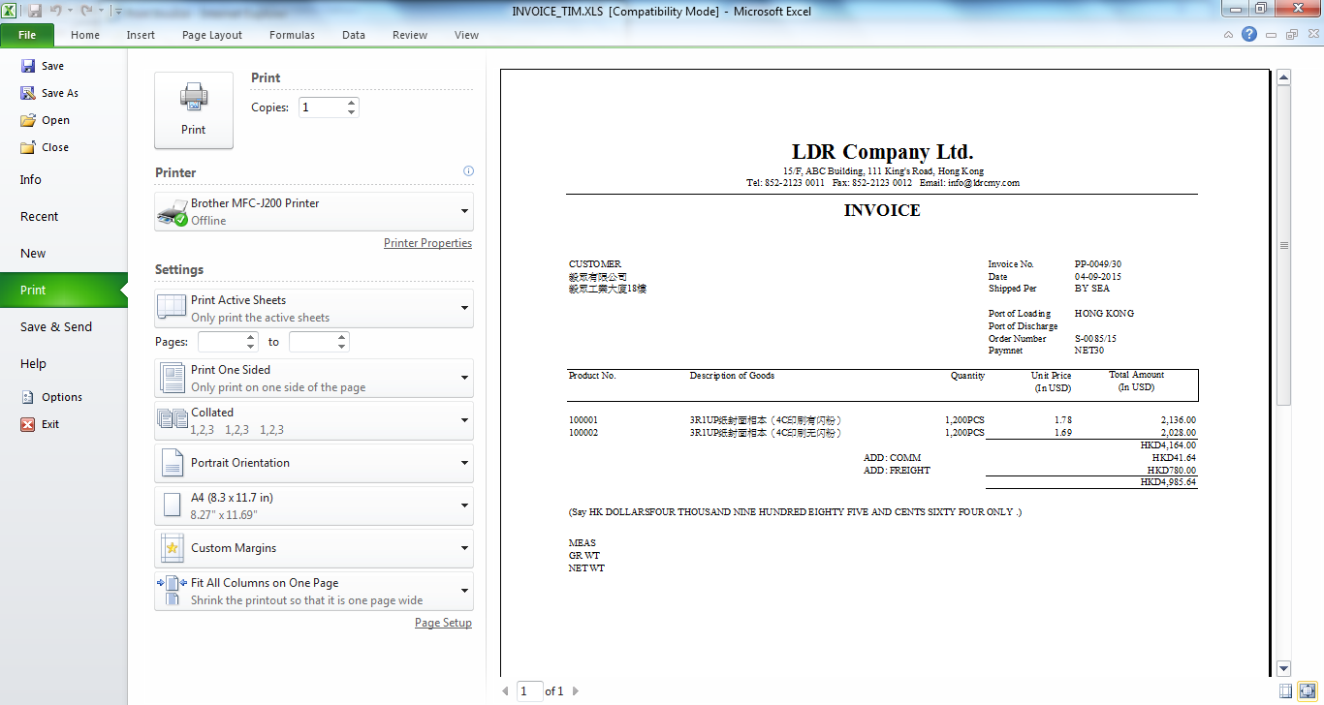Go to the next preview page
Screen dimensions: 1324x705
click(x=576, y=691)
